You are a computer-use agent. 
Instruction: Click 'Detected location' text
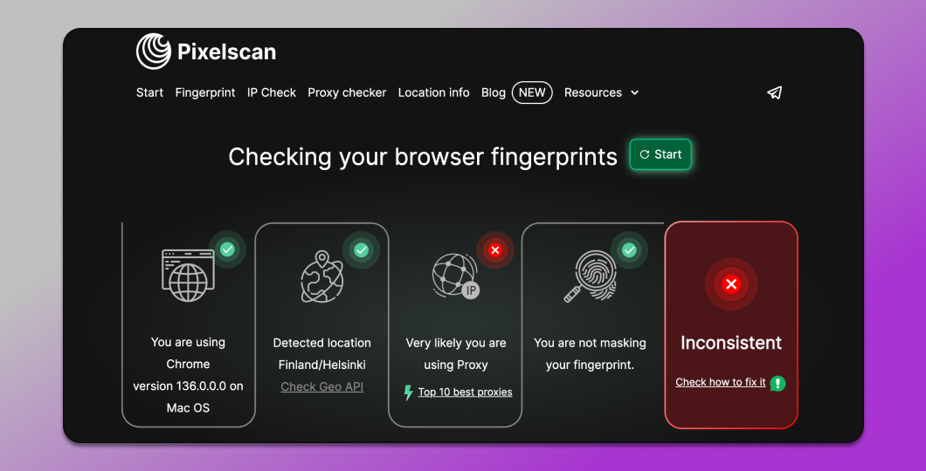[x=321, y=343]
